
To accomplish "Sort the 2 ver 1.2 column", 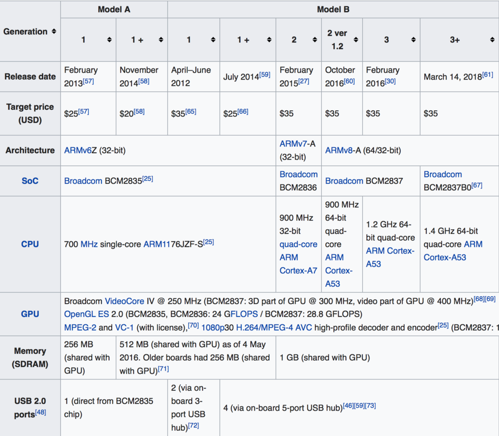I will (356, 39).
